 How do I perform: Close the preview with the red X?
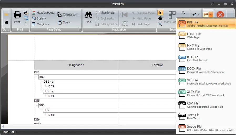coord(220,15)
